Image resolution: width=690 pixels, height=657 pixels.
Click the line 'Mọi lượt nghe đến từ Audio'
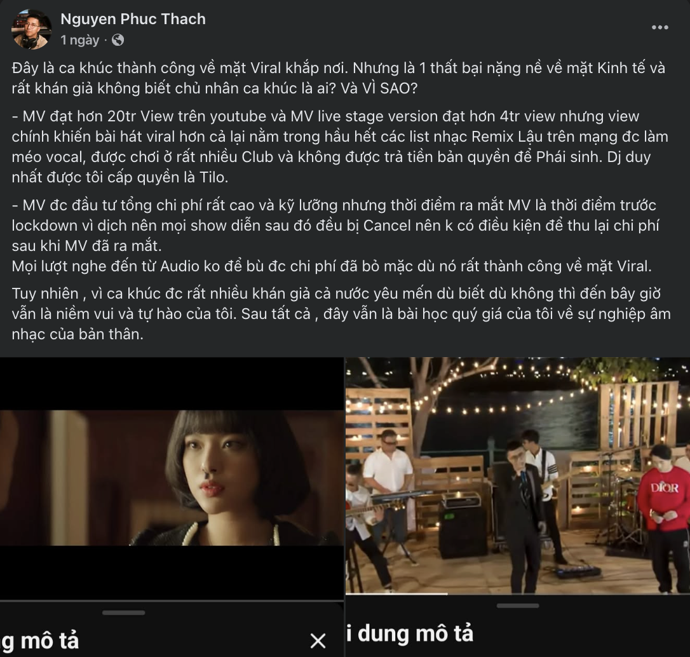pyautogui.click(x=332, y=266)
